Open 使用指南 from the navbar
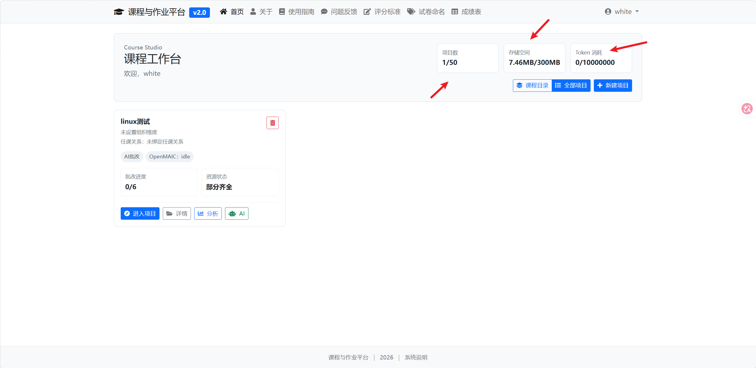The height and width of the screenshot is (368, 756). click(x=297, y=12)
